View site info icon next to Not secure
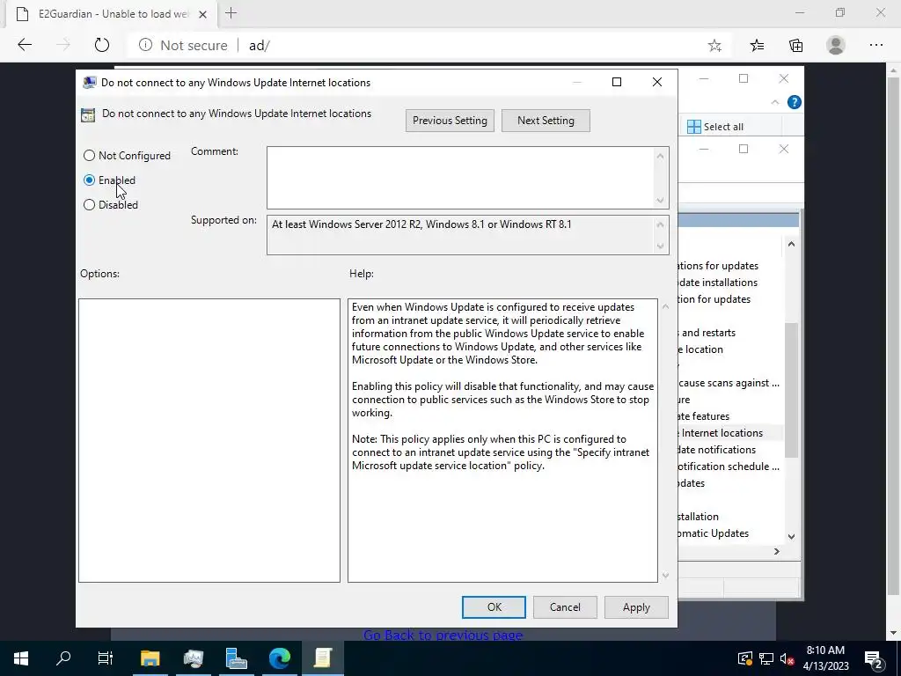This screenshot has width=901, height=676. (145, 45)
